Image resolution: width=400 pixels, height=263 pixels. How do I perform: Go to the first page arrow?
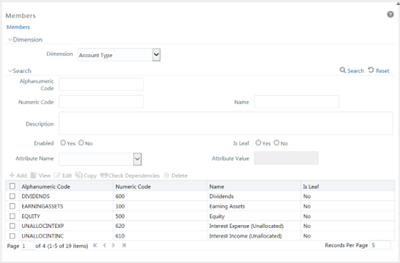pyautogui.click(x=95, y=245)
